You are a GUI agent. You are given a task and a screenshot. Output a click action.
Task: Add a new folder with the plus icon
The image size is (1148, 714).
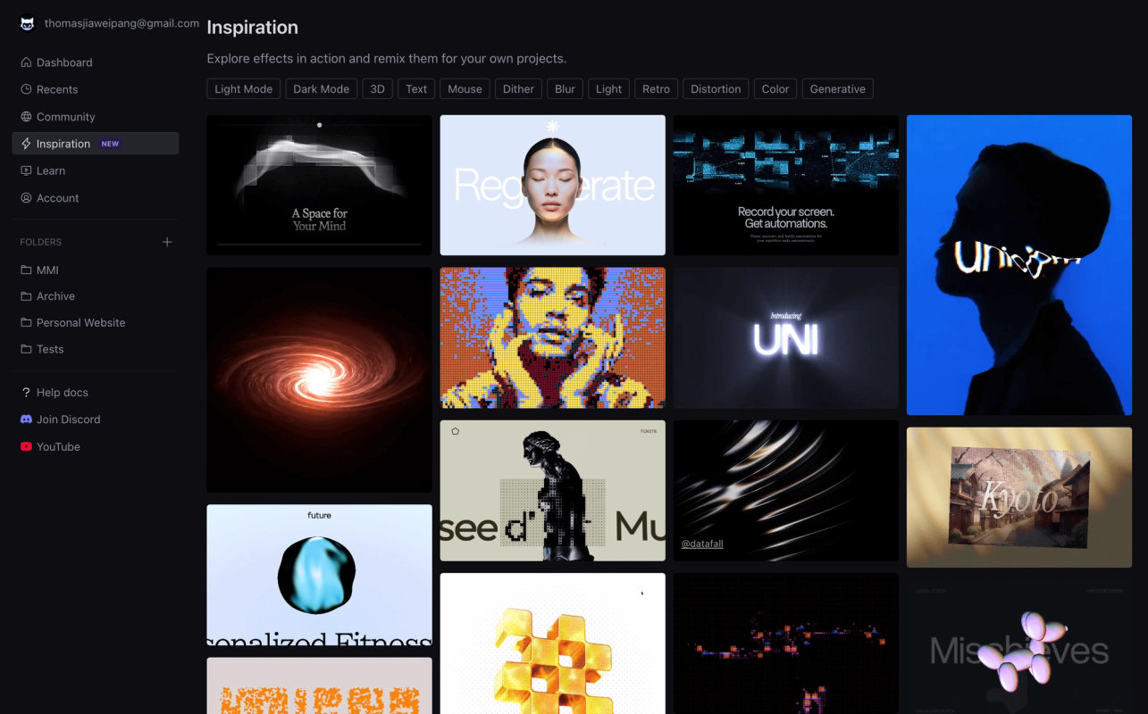(x=167, y=242)
